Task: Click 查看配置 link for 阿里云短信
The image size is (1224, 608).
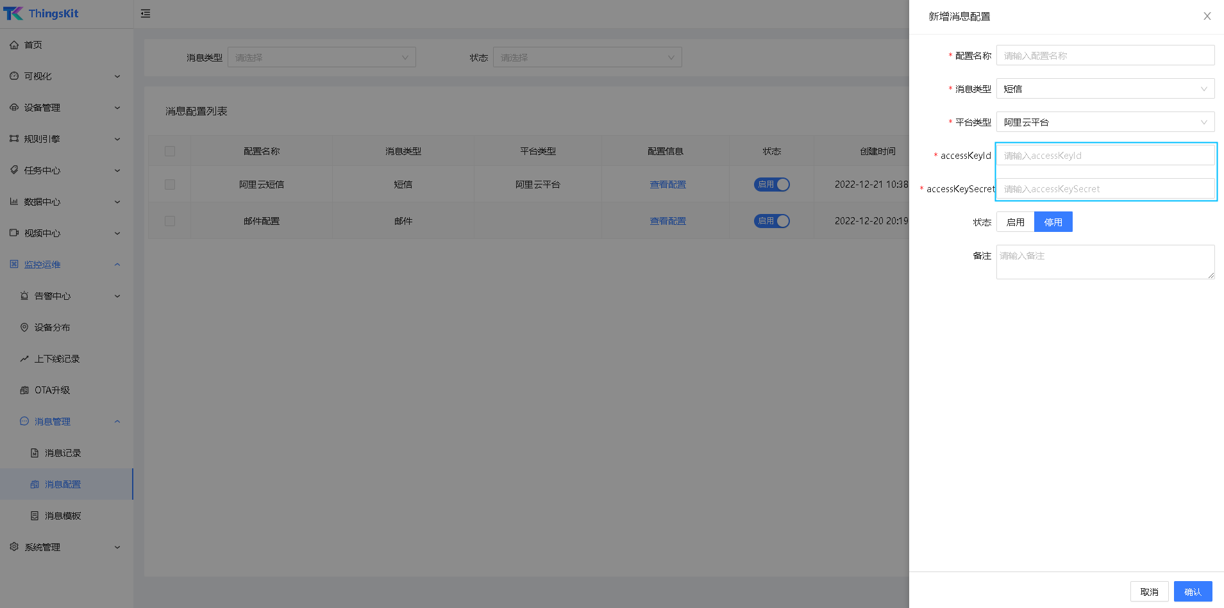Action: pos(667,185)
